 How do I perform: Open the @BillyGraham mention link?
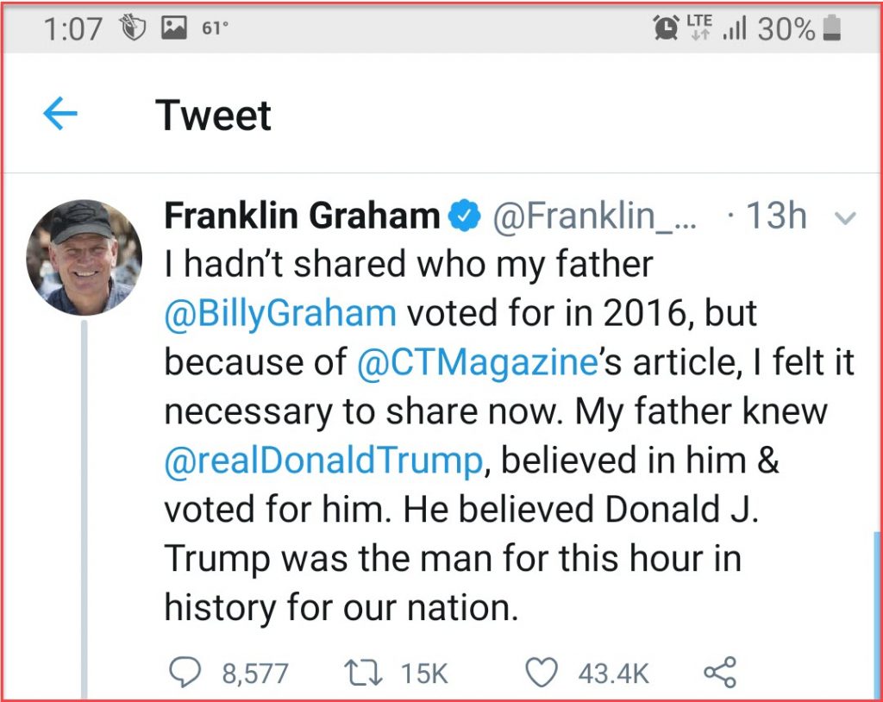pos(280,313)
